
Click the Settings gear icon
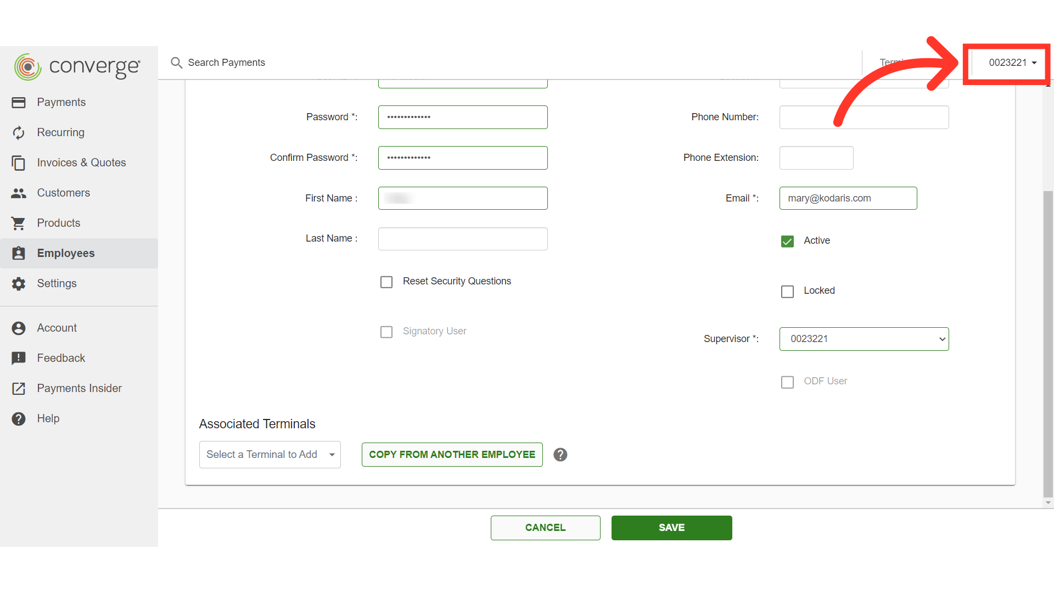point(19,284)
